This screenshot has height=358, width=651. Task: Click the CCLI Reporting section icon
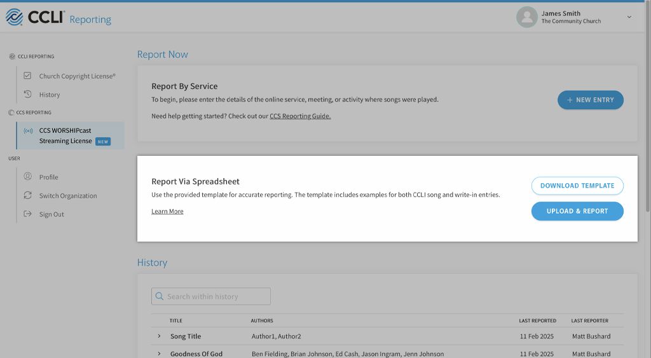pos(12,56)
